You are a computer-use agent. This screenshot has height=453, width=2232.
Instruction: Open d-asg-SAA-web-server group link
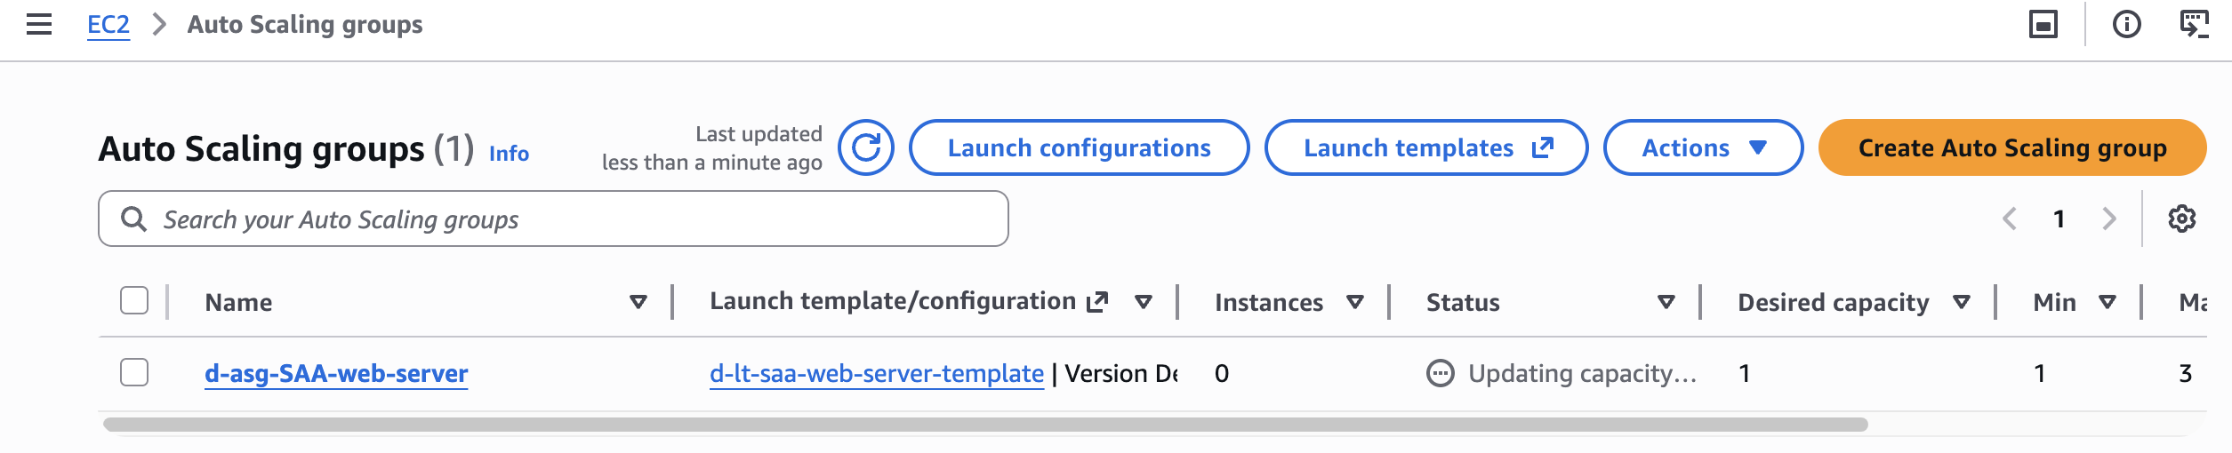click(x=336, y=373)
